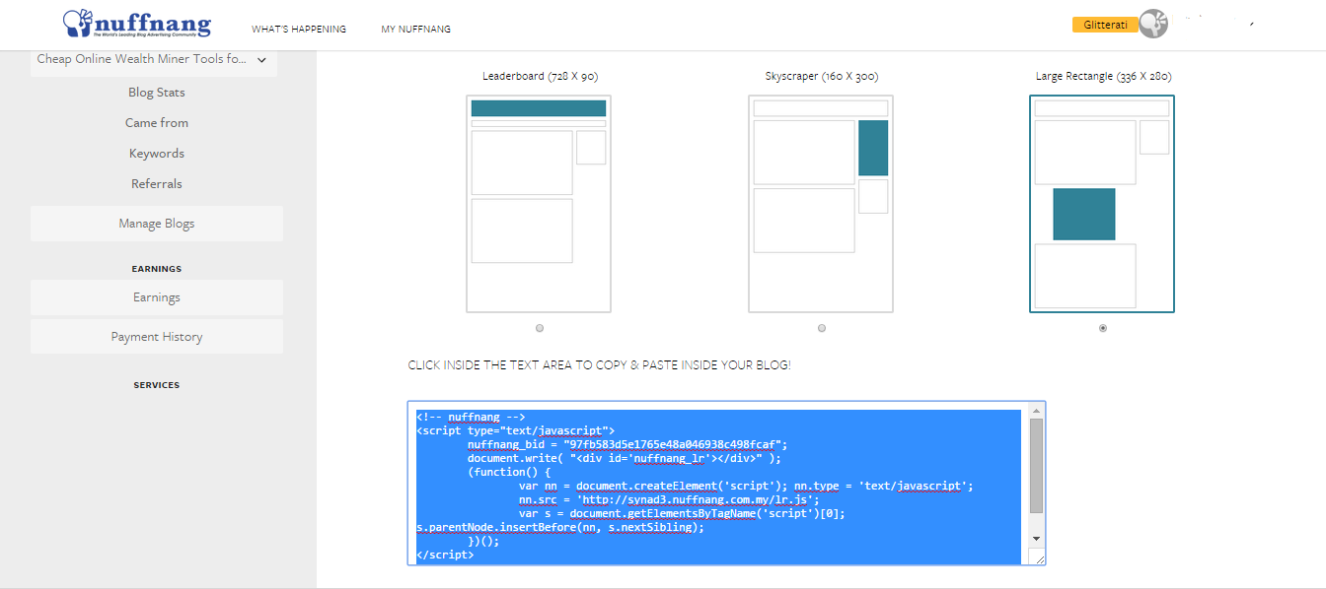1326x589 pixels.
Task: Select the Leaderboard radio button
Action: 540,328
